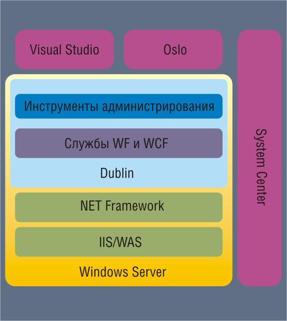287x321 pixels.
Task: Click the word Studio in top block
Action: click(82, 50)
